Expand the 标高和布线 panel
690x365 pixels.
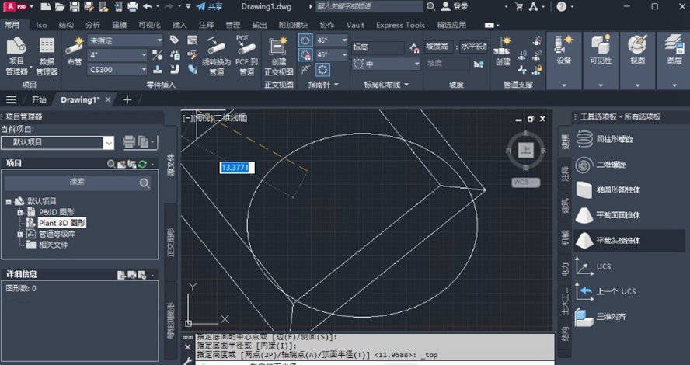(386, 85)
